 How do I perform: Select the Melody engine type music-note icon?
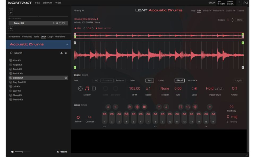[x=87, y=89]
